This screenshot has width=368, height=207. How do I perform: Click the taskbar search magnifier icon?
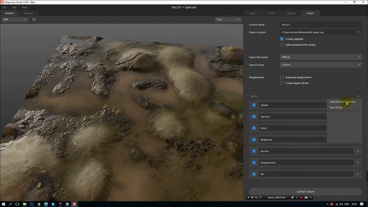pos(10,204)
